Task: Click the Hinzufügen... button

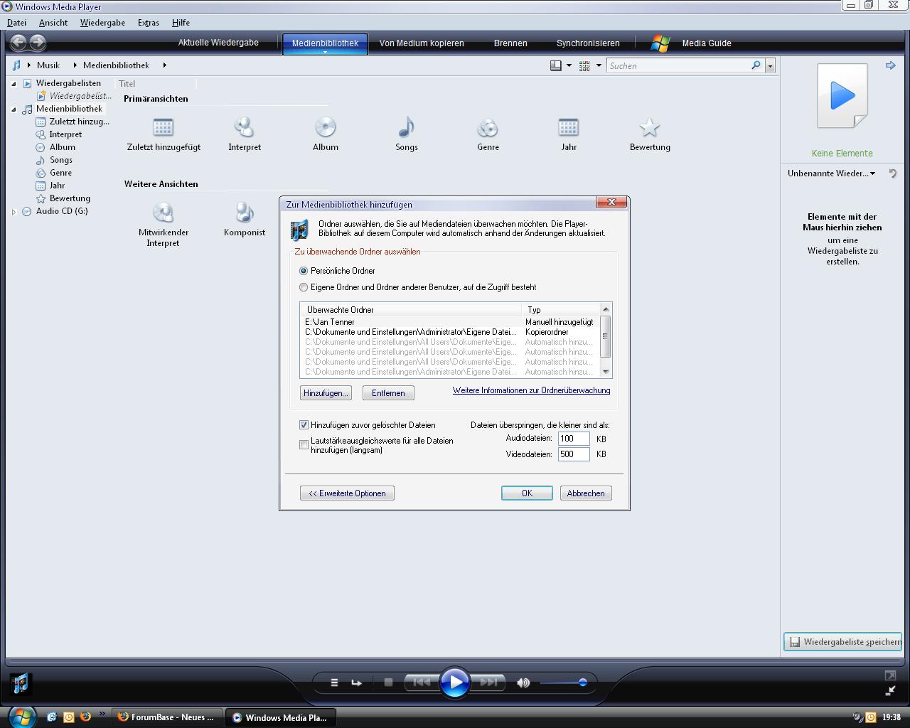Action: tap(326, 393)
